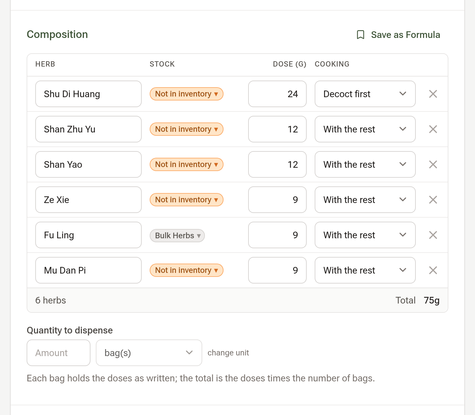Viewport: 475px width, 415px height.
Task: Change cooking method for Shan Yao
Action: (x=365, y=164)
